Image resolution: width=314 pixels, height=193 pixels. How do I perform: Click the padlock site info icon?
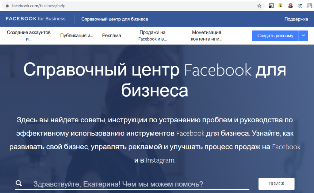click(7, 6)
